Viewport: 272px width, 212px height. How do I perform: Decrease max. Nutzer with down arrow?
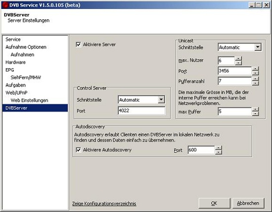coord(238,63)
